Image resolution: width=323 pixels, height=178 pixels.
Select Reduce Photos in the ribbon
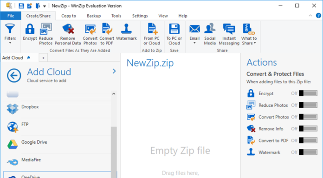pyautogui.click(x=46, y=34)
